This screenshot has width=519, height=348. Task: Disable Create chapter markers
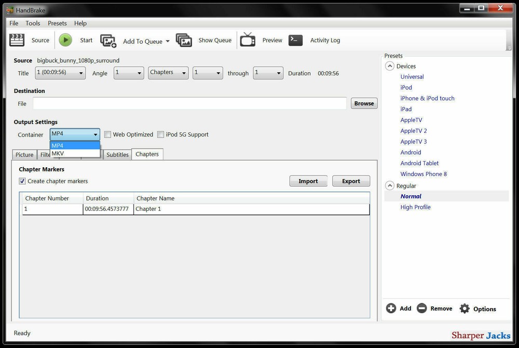point(21,181)
